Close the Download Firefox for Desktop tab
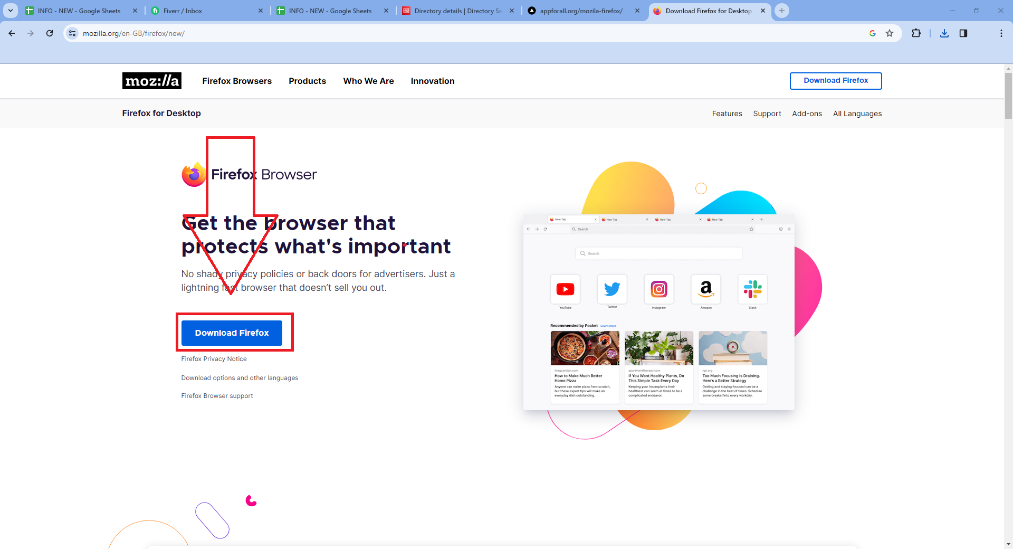Viewport: 1013px width, 549px height. [x=763, y=11]
